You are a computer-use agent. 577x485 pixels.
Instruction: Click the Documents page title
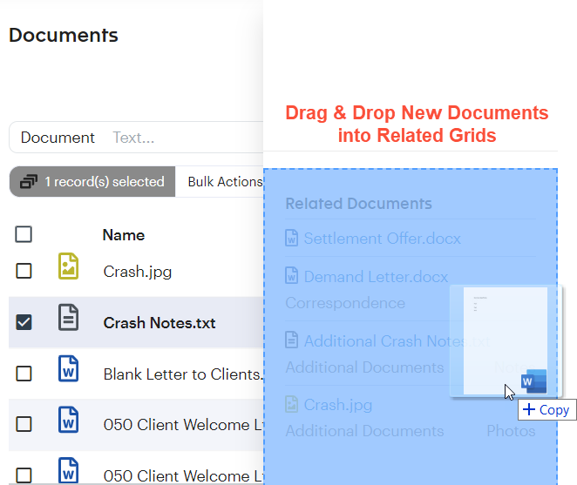(x=64, y=36)
